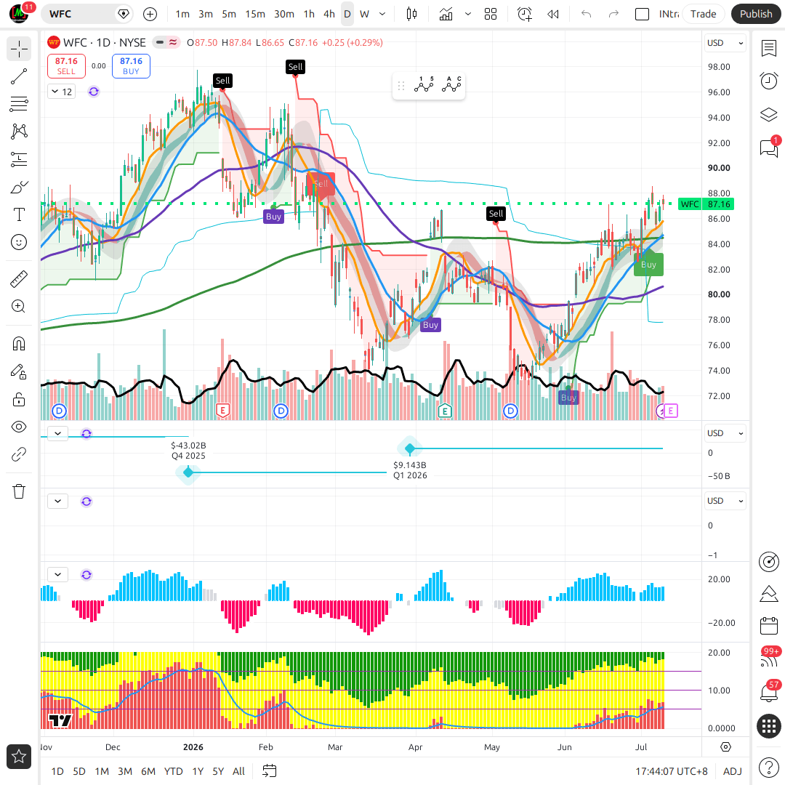Open the forecasting and measurement tools
The width and height of the screenshot is (785, 785).
tap(19, 159)
